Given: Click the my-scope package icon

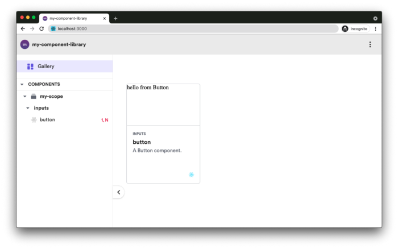Looking at the screenshot, I should tap(34, 96).
